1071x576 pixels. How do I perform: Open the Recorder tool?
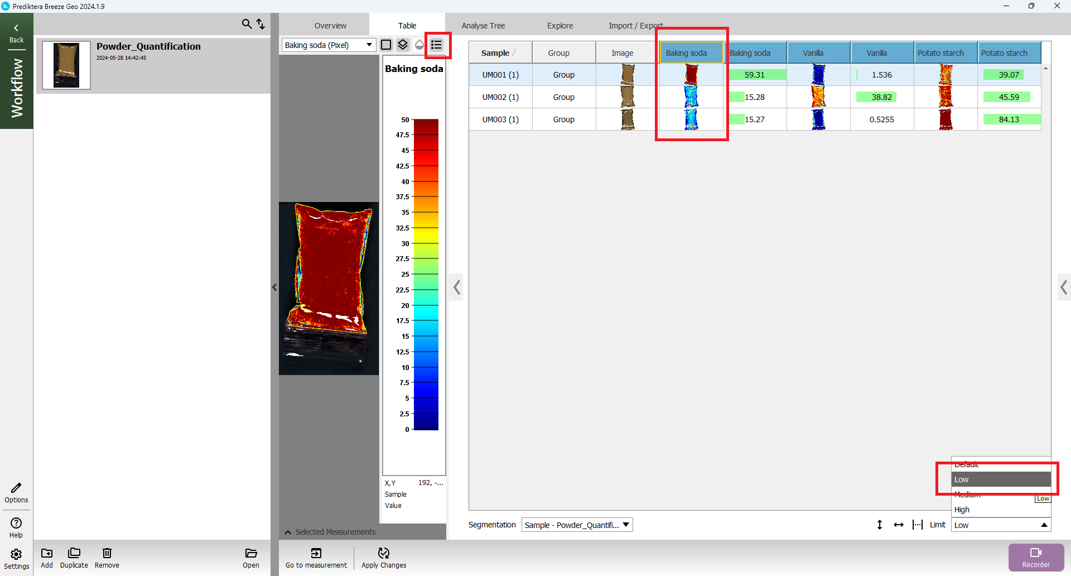[1036, 557]
